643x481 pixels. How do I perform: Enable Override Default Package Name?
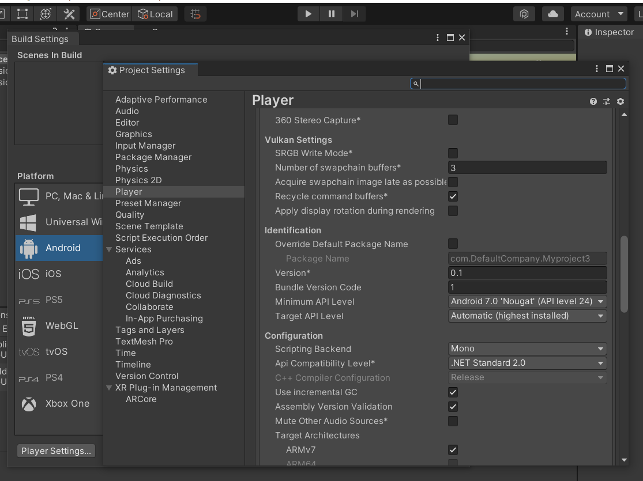tap(453, 244)
